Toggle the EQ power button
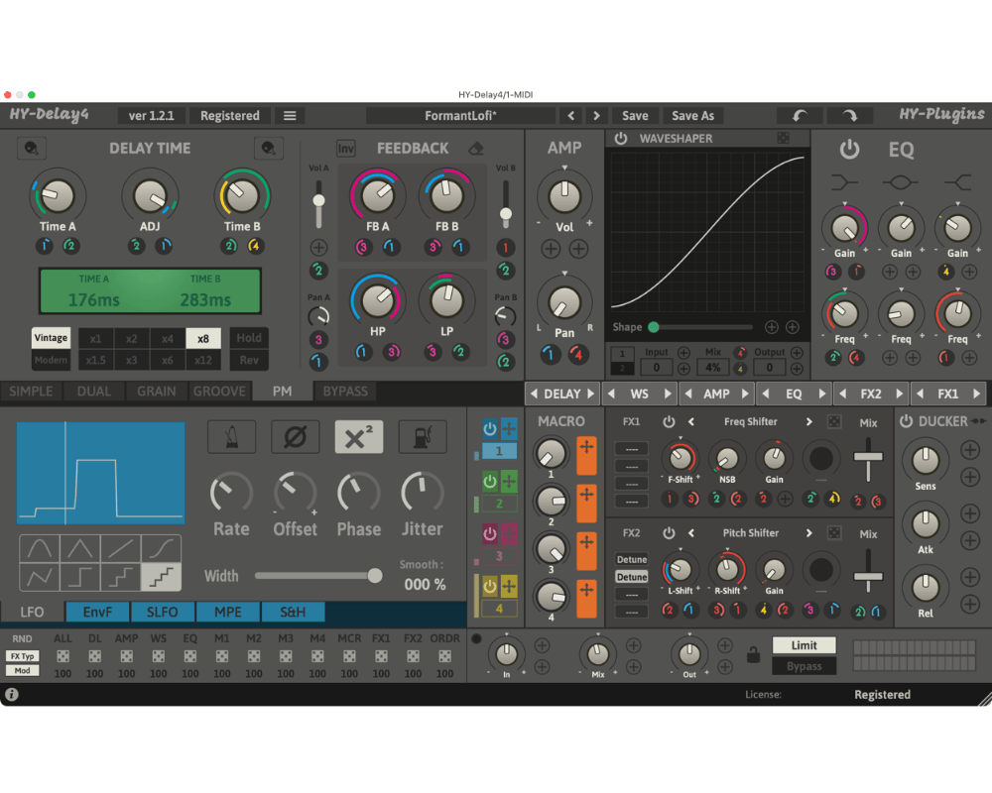The height and width of the screenshot is (793, 992). [849, 150]
